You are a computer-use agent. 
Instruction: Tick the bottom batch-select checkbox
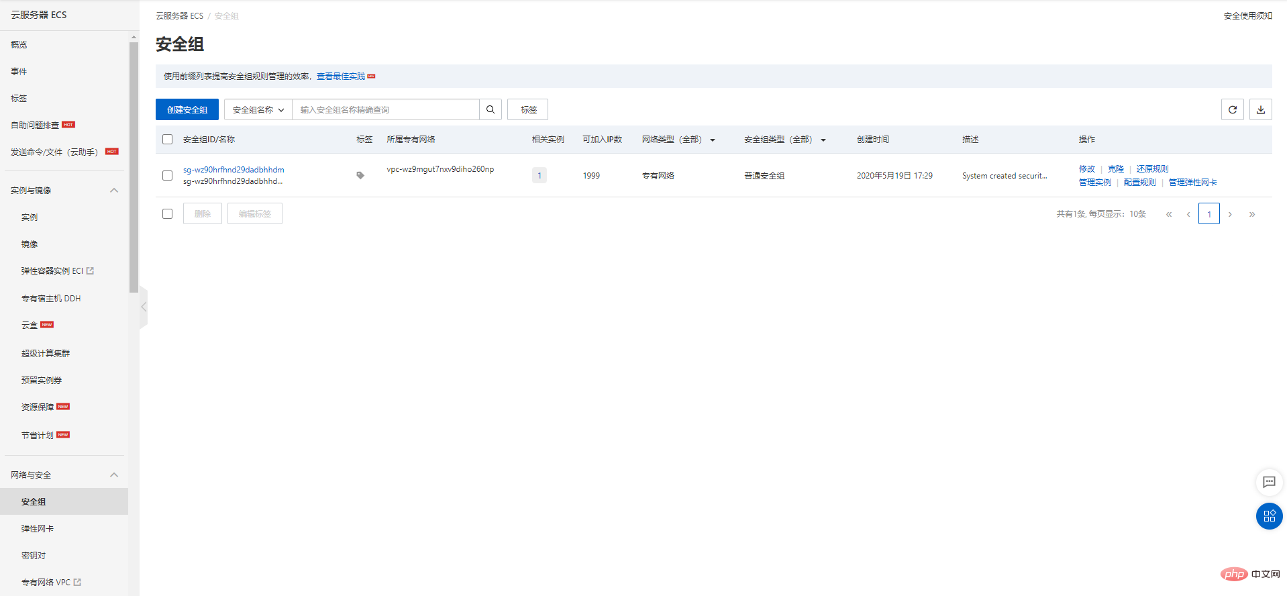tap(168, 213)
